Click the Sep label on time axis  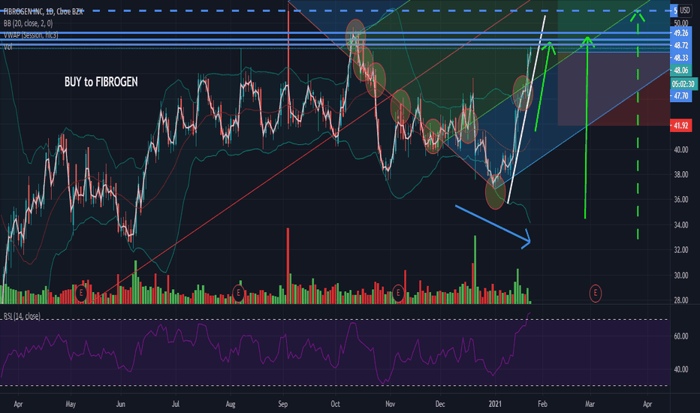[x=283, y=404]
